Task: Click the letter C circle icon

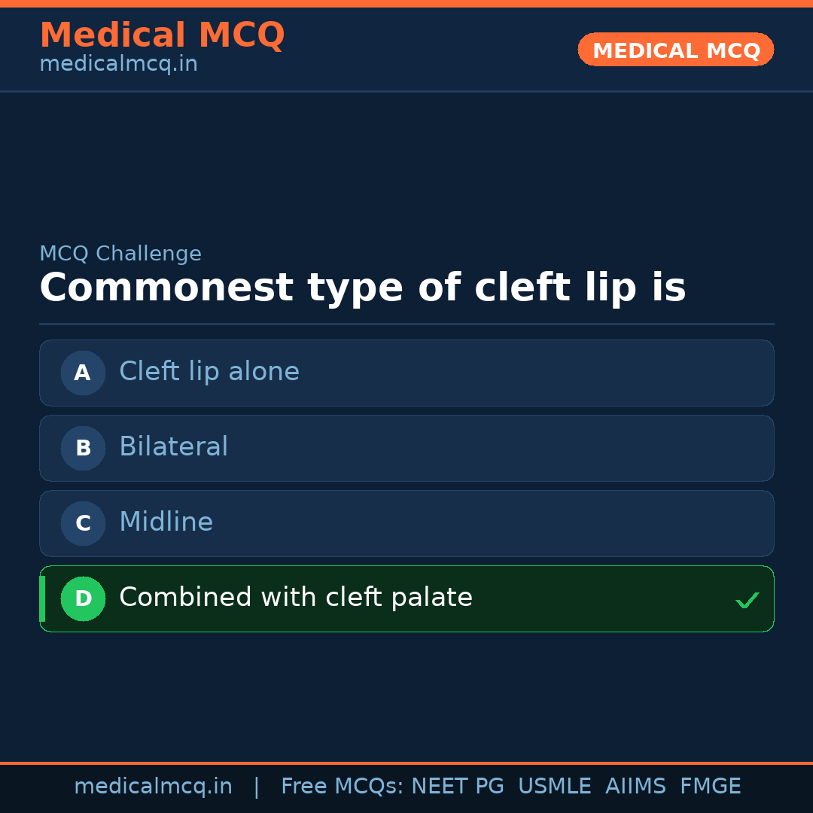Action: click(83, 523)
